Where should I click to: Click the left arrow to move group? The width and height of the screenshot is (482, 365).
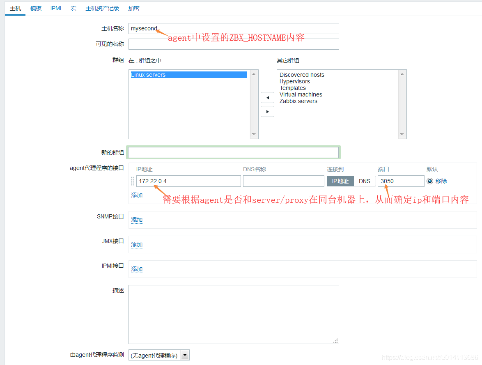pyautogui.click(x=267, y=97)
